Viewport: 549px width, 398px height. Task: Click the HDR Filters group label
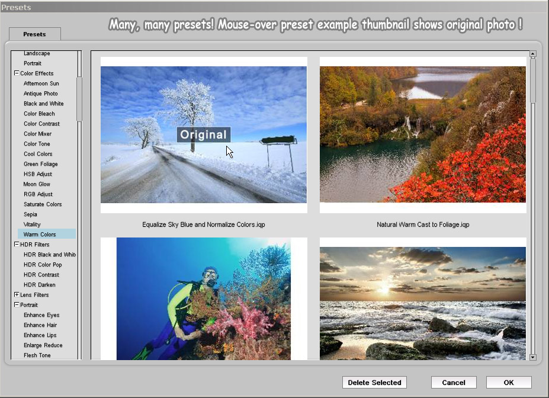pos(35,245)
